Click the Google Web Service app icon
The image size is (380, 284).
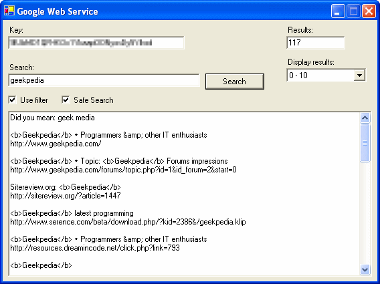pos(9,11)
